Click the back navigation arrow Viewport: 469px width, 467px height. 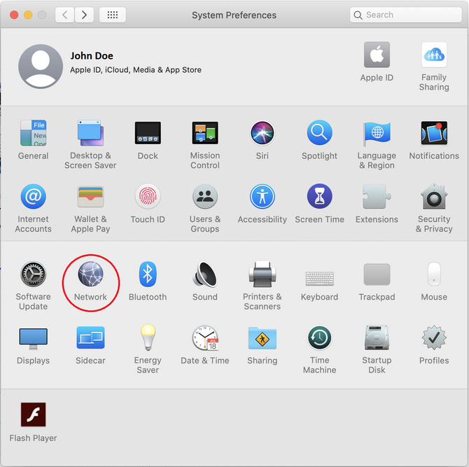click(x=64, y=15)
